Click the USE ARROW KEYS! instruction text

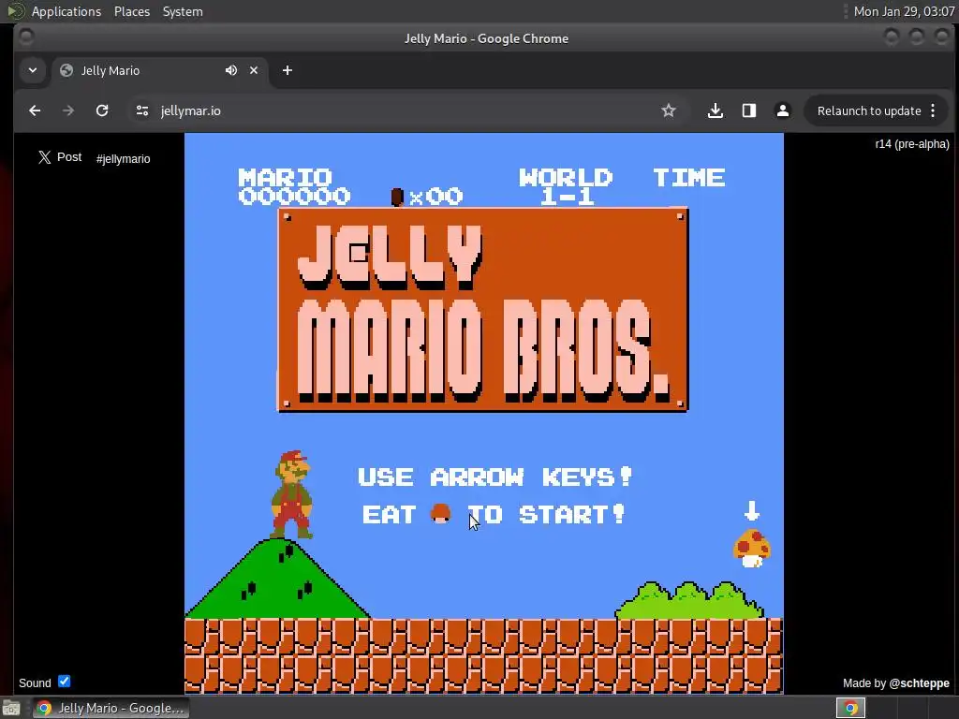494,477
